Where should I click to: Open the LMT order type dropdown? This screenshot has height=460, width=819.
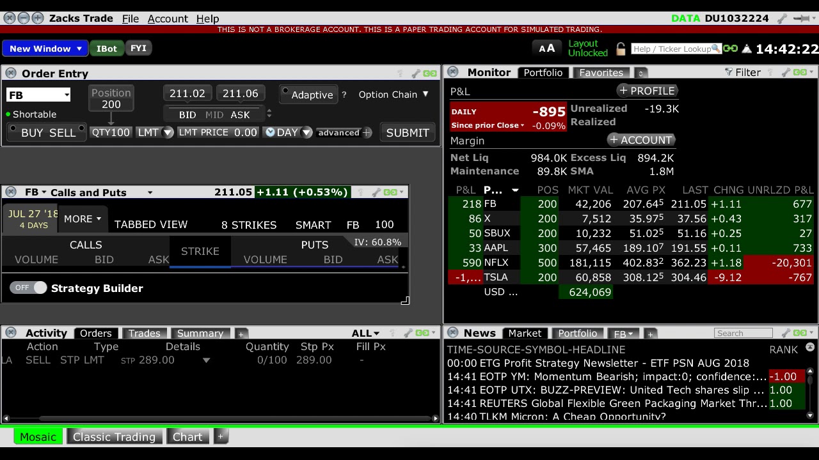click(168, 132)
